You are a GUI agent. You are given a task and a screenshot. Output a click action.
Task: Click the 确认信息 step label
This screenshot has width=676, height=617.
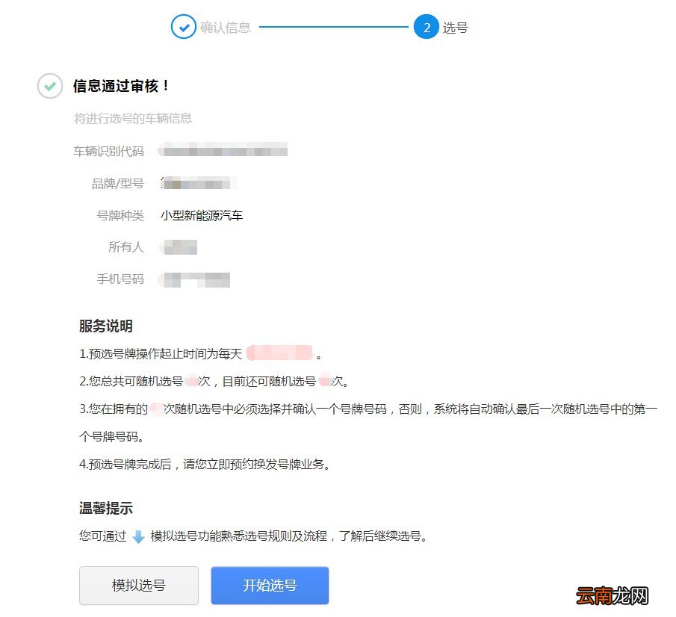coord(225,27)
